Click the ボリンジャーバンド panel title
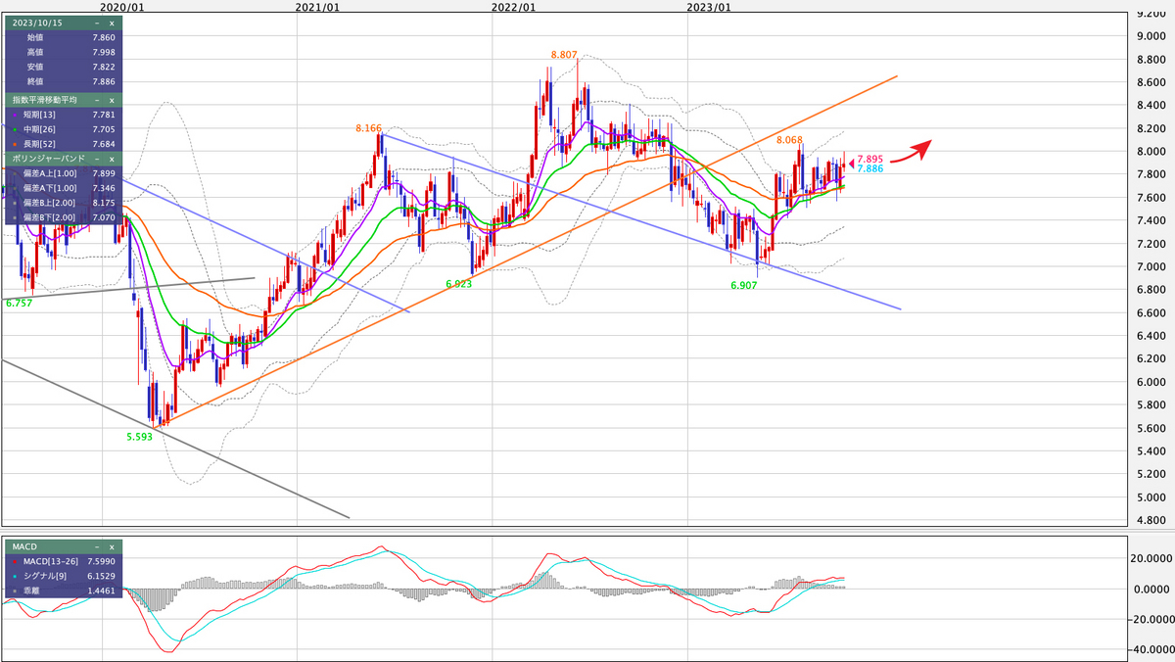This screenshot has height=662, width=1175. 47,157
